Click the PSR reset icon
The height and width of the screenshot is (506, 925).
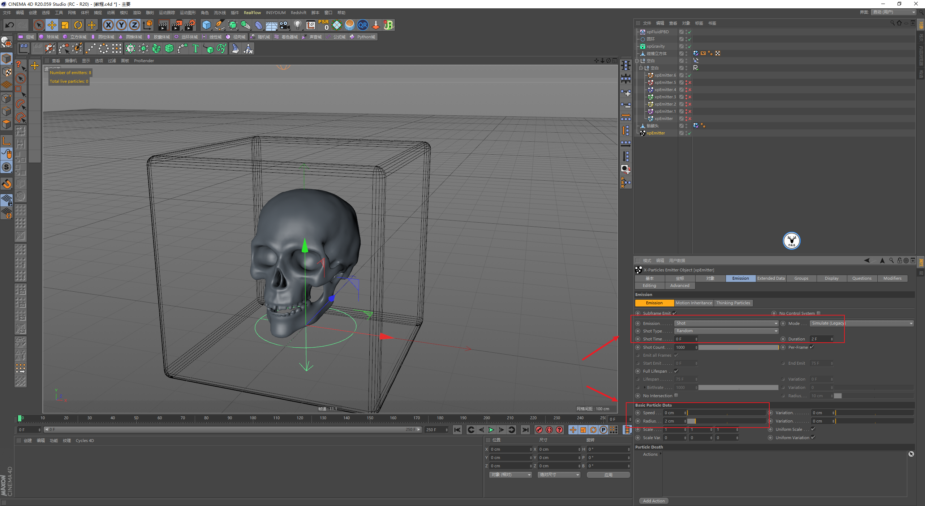(323, 25)
